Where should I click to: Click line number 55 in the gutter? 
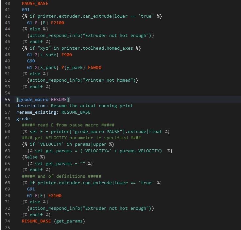(x=8, y=100)
